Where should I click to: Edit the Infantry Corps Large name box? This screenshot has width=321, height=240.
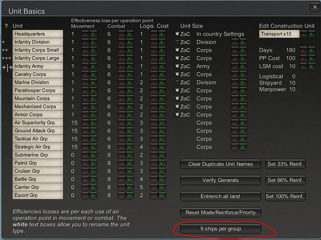[x=38, y=58]
